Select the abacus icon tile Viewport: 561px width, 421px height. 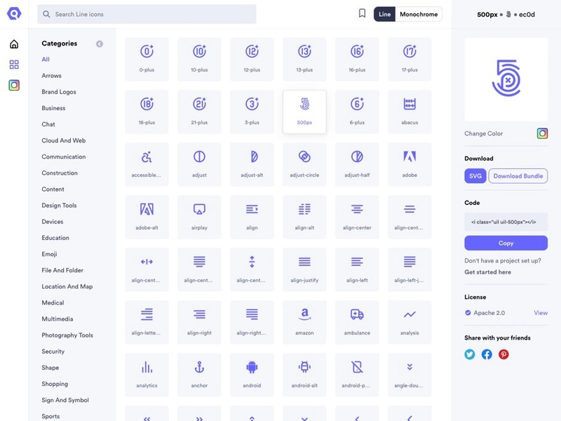pos(410,112)
